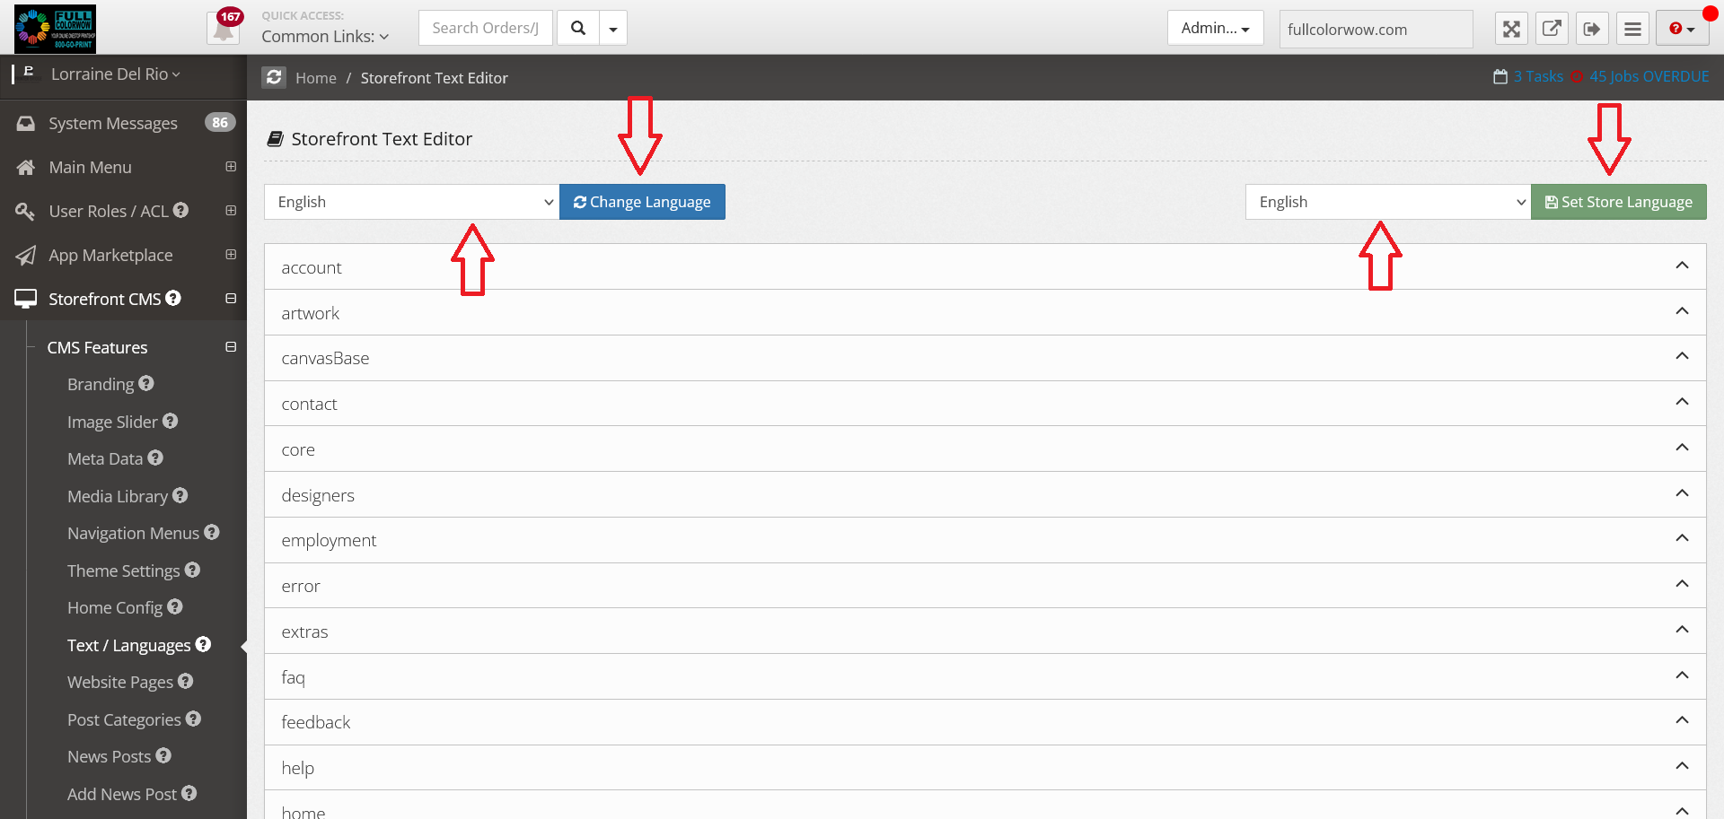The height and width of the screenshot is (819, 1724).
Task: Expand the Main Menu plus toggle
Action: click(x=231, y=167)
